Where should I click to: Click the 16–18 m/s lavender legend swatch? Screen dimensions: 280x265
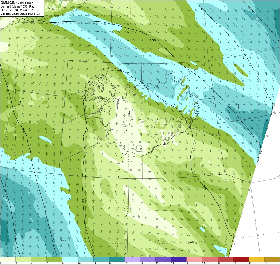(x=132, y=259)
